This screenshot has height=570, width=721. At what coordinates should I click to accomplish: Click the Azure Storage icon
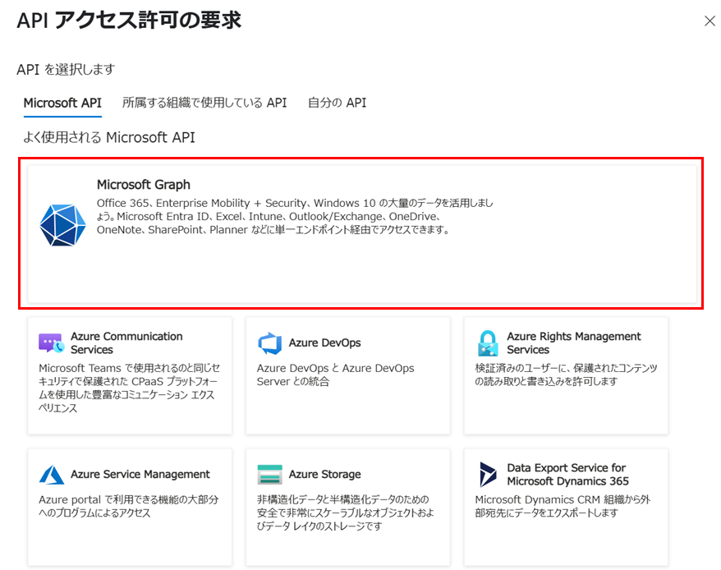[x=270, y=475]
